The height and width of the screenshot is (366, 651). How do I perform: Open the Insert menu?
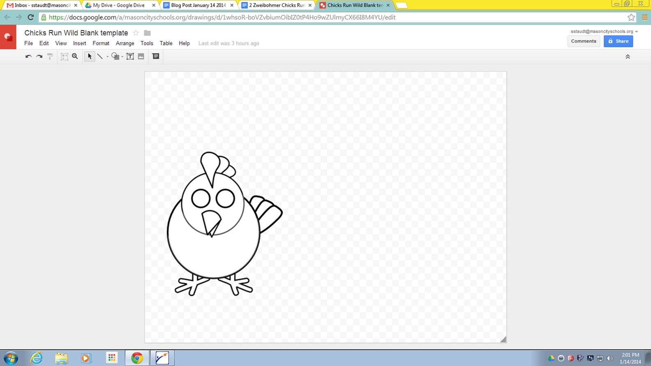pos(79,43)
